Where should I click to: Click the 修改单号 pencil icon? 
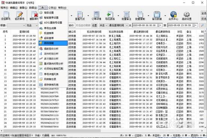pyautogui.click(x=19, y=16)
